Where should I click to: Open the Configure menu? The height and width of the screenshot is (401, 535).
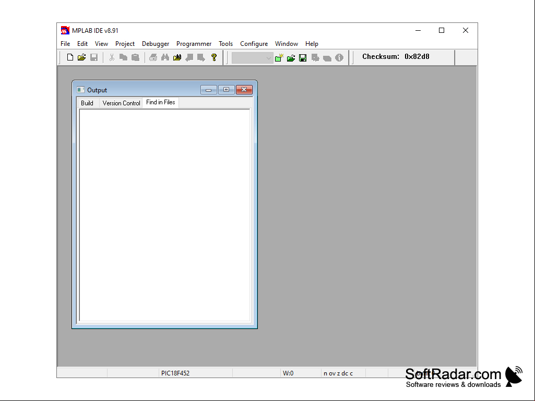pos(254,44)
